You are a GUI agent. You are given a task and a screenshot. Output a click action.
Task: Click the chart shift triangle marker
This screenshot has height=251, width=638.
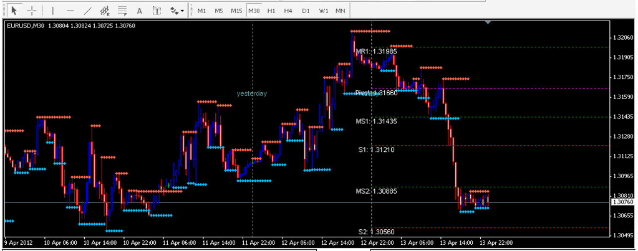click(x=488, y=23)
